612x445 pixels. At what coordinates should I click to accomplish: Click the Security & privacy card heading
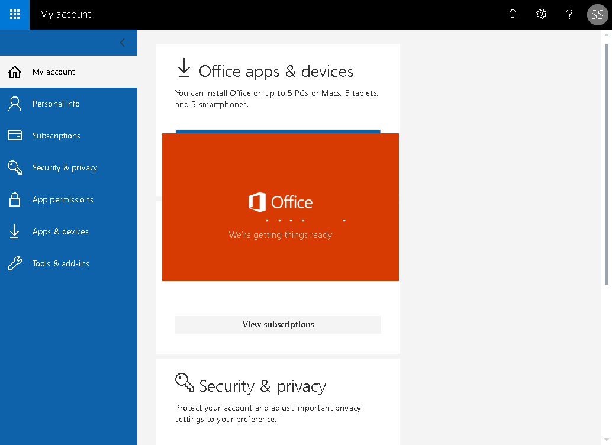click(x=263, y=386)
